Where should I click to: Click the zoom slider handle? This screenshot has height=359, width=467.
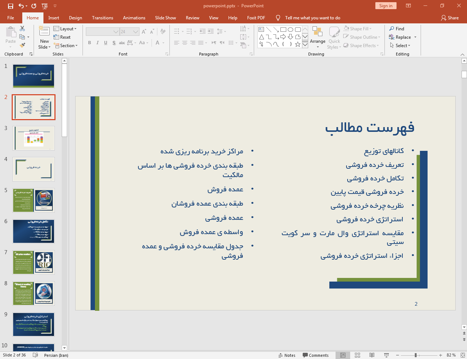coord(416,355)
